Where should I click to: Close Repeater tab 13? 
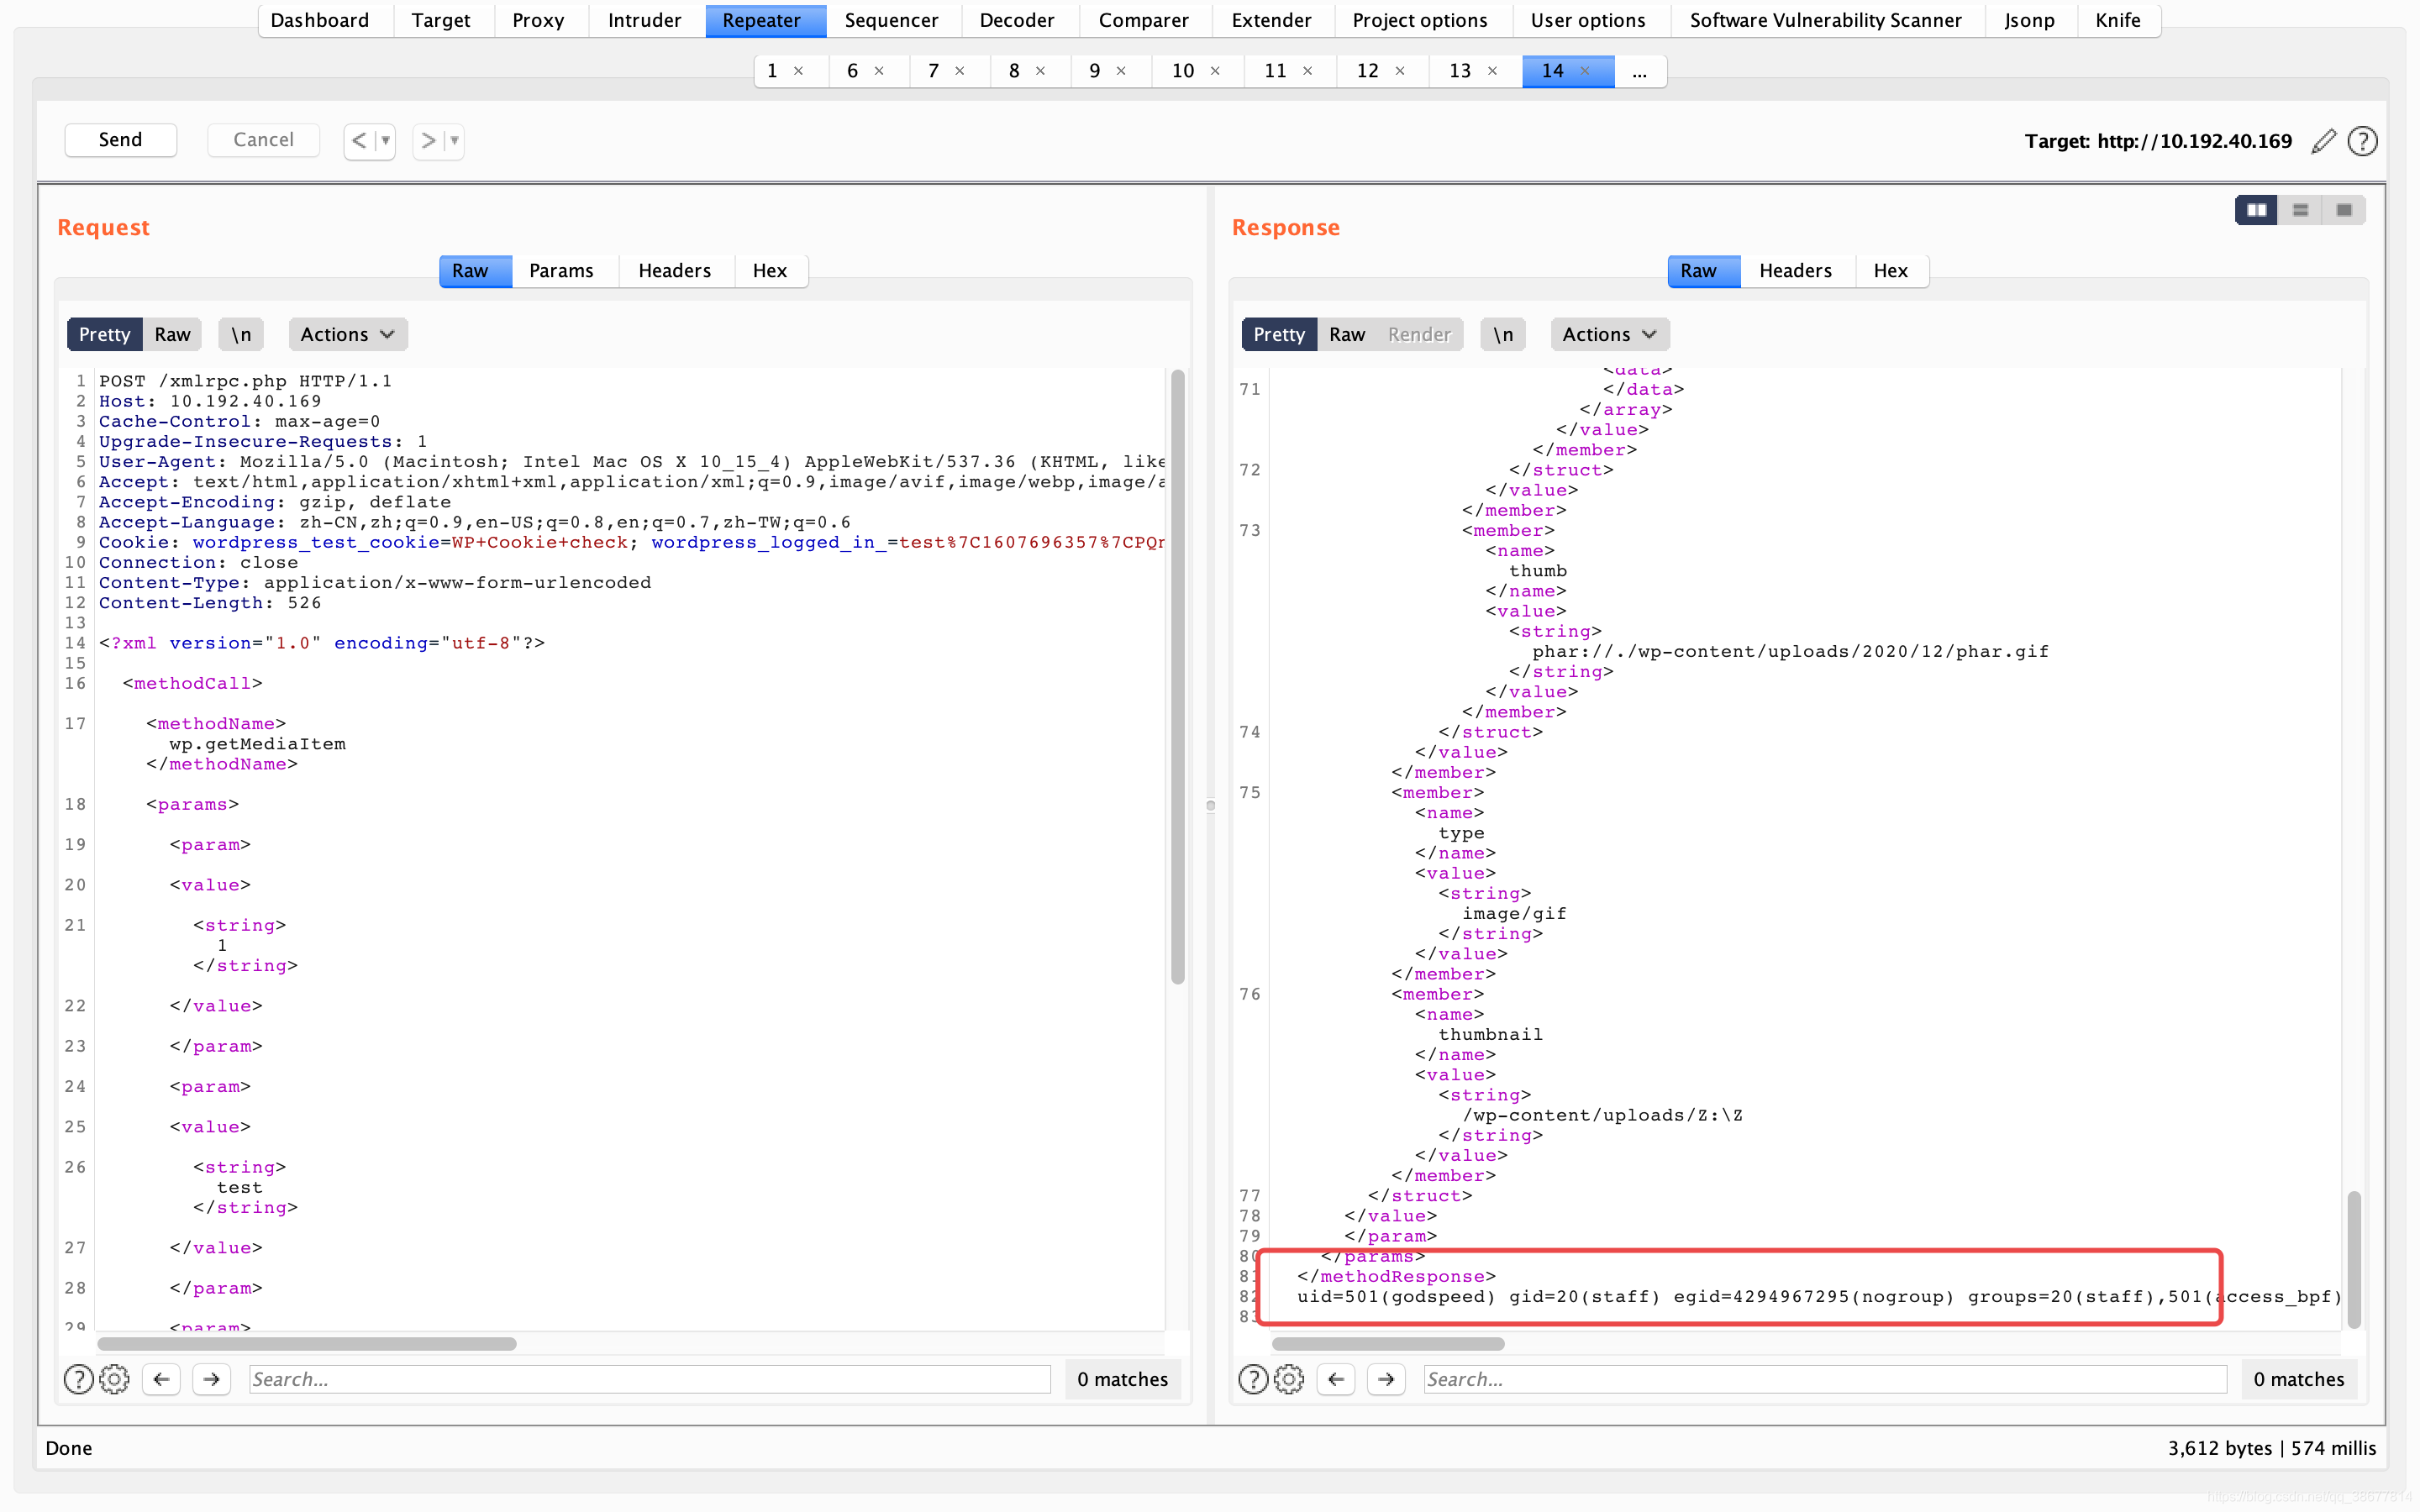tap(1492, 71)
